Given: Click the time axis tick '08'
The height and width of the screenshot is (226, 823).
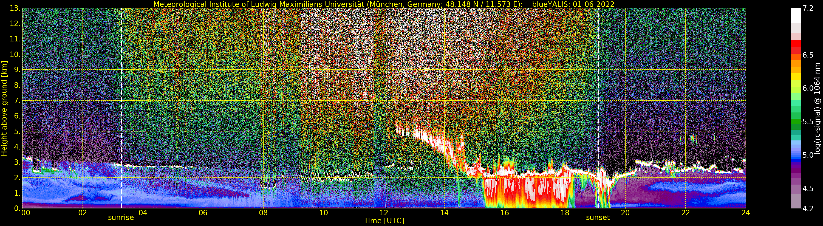Looking at the screenshot, I should [263, 213].
